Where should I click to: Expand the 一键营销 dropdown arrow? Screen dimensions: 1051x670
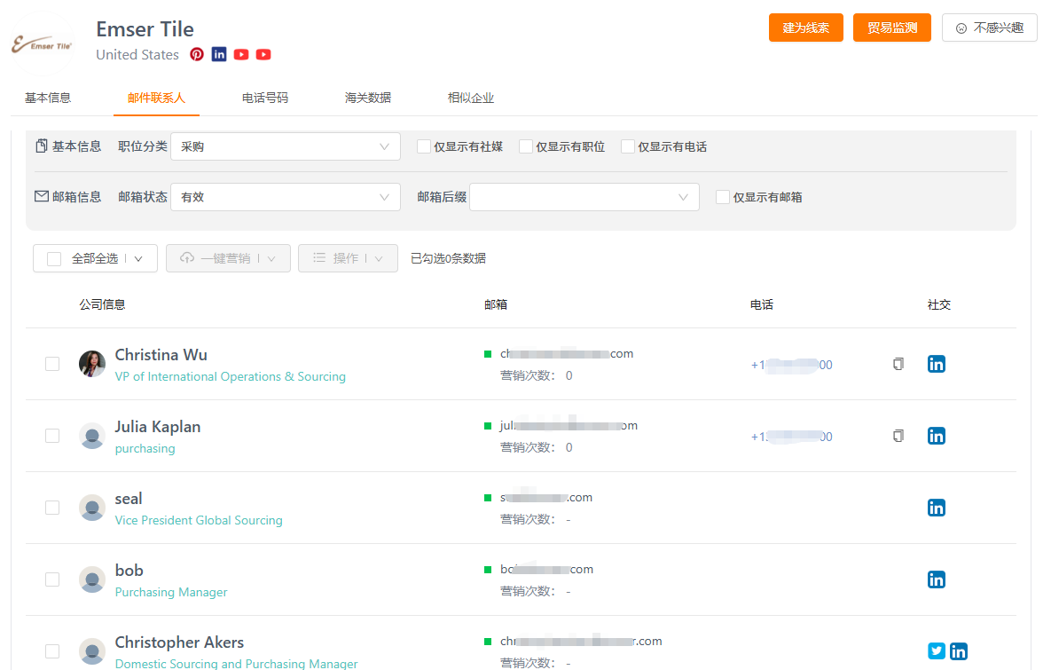pyautogui.click(x=271, y=259)
